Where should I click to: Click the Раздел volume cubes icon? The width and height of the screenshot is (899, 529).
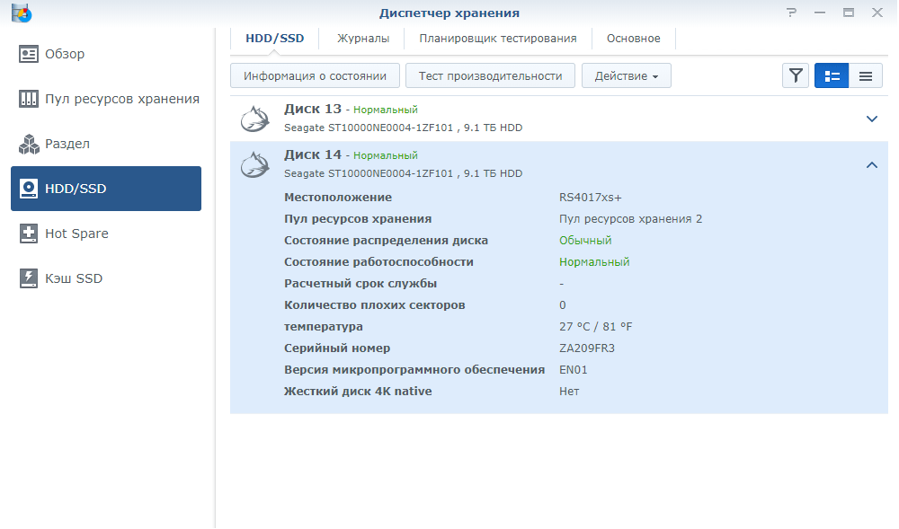[x=29, y=144]
